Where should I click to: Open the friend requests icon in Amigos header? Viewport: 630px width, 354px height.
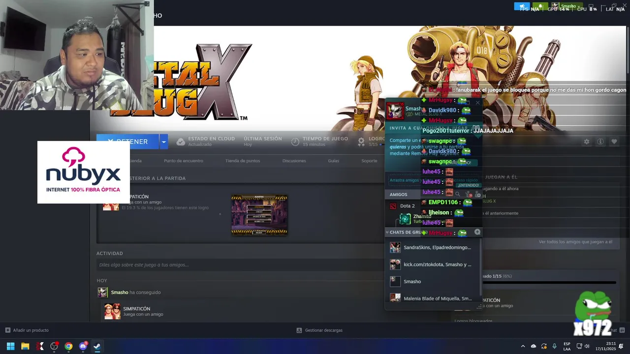(x=468, y=194)
